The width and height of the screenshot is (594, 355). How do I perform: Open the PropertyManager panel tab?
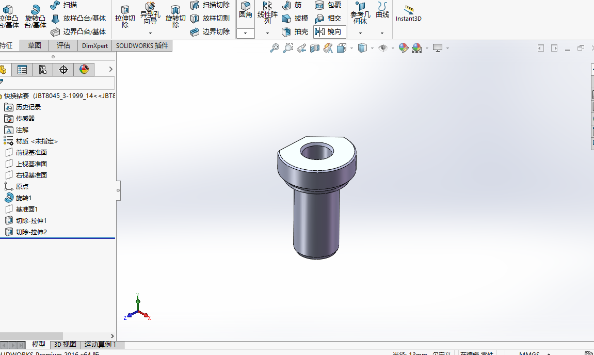click(x=22, y=70)
